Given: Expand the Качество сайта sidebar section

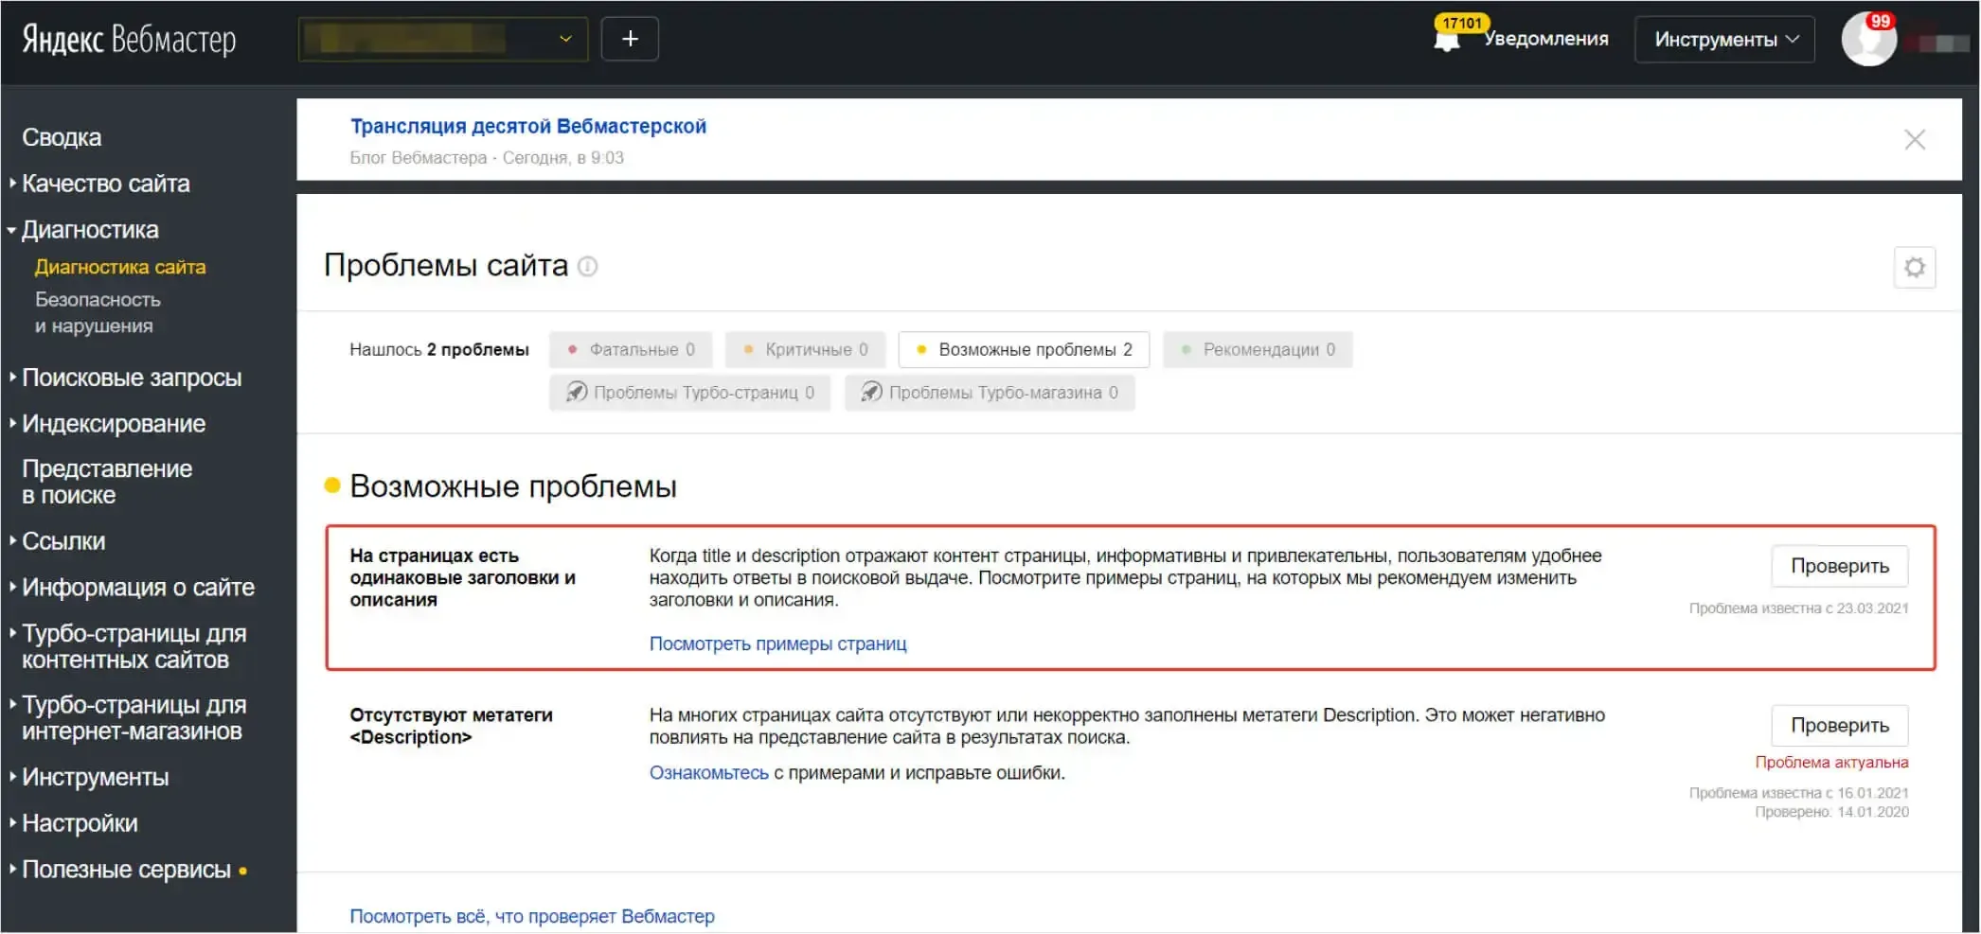Looking at the screenshot, I should 106,184.
